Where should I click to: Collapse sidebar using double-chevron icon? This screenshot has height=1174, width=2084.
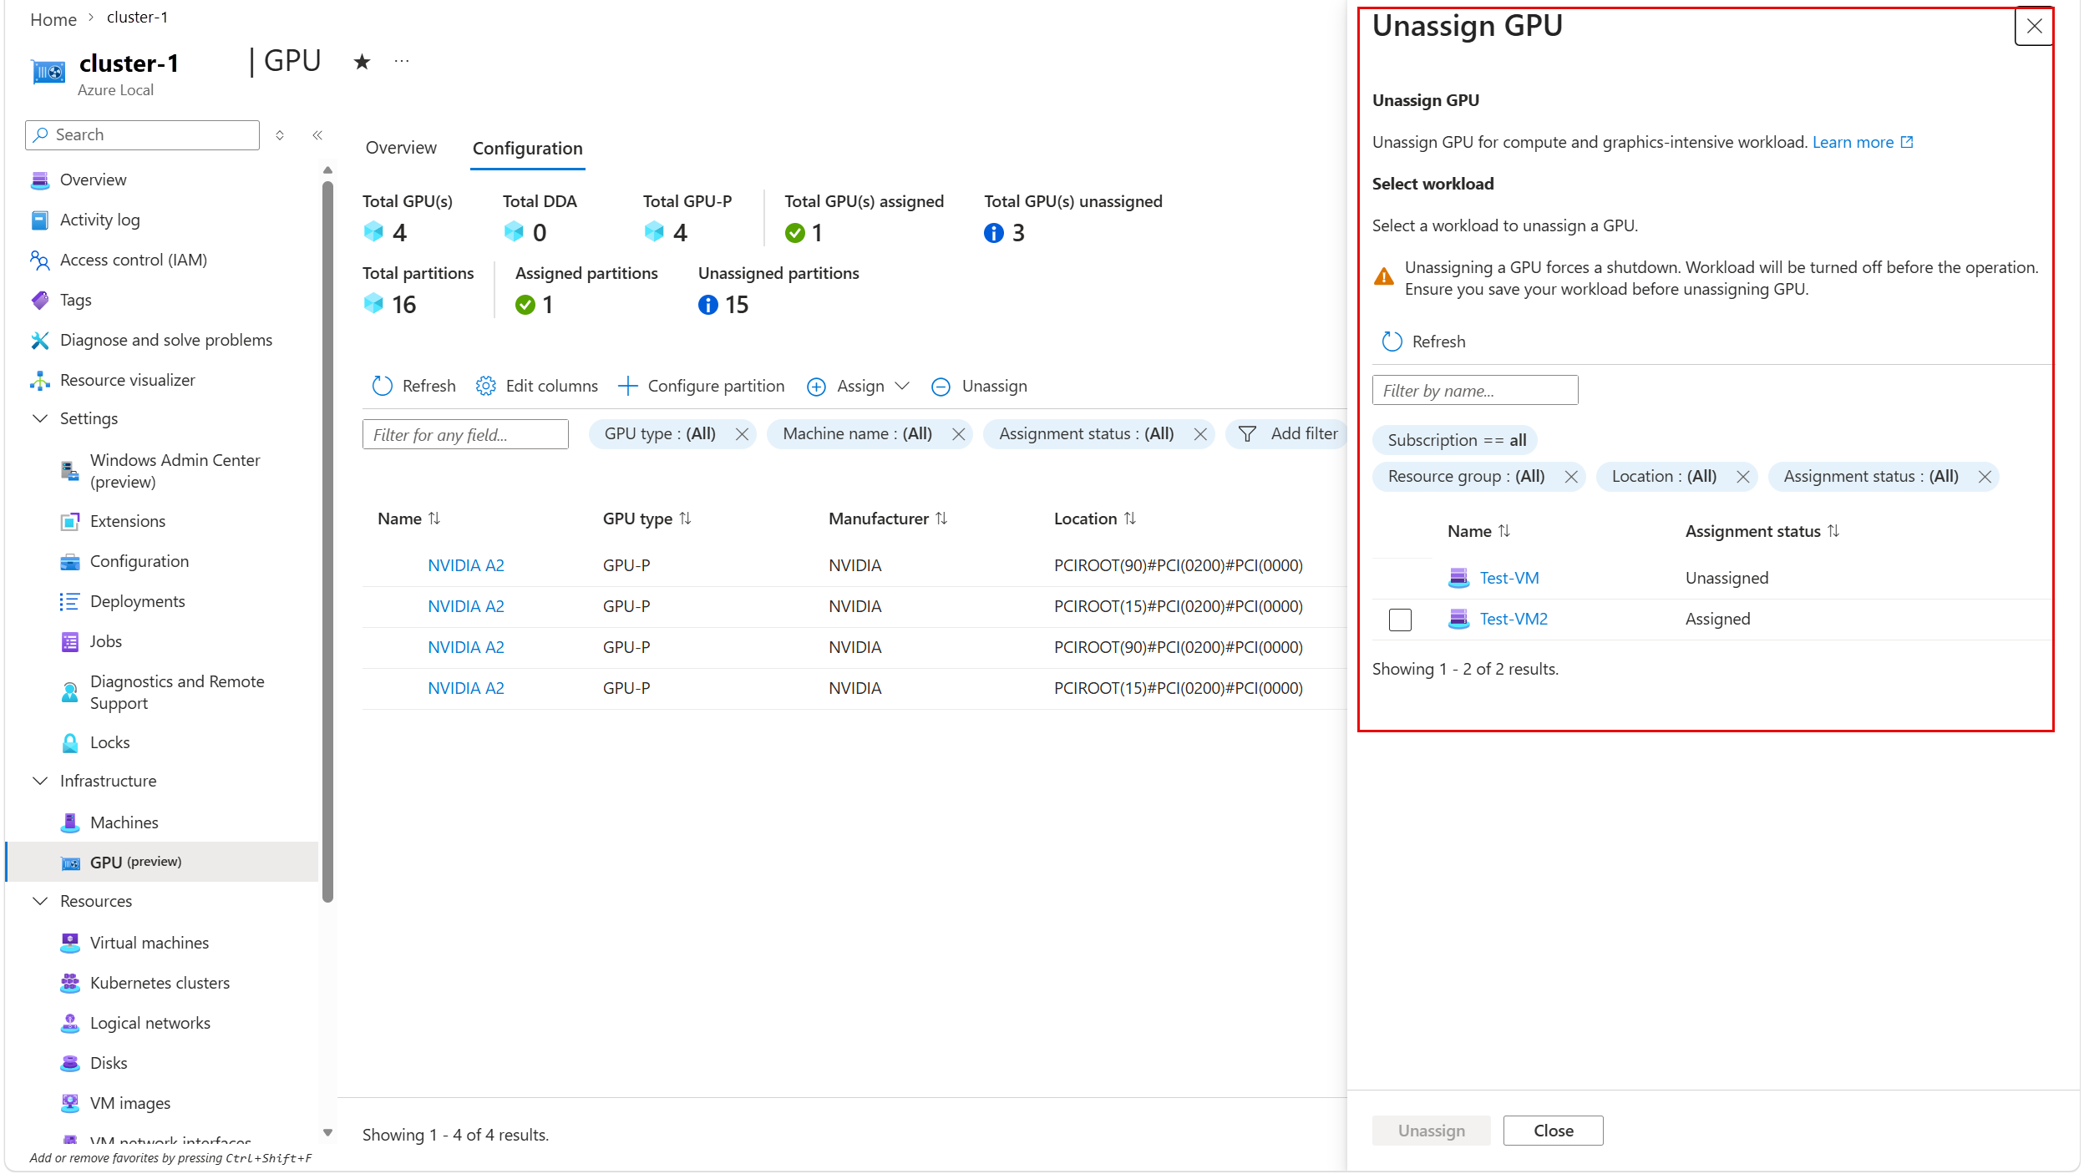[x=317, y=135]
